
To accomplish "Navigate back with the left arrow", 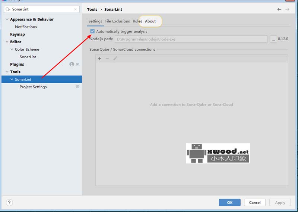I will tap(279, 9).
